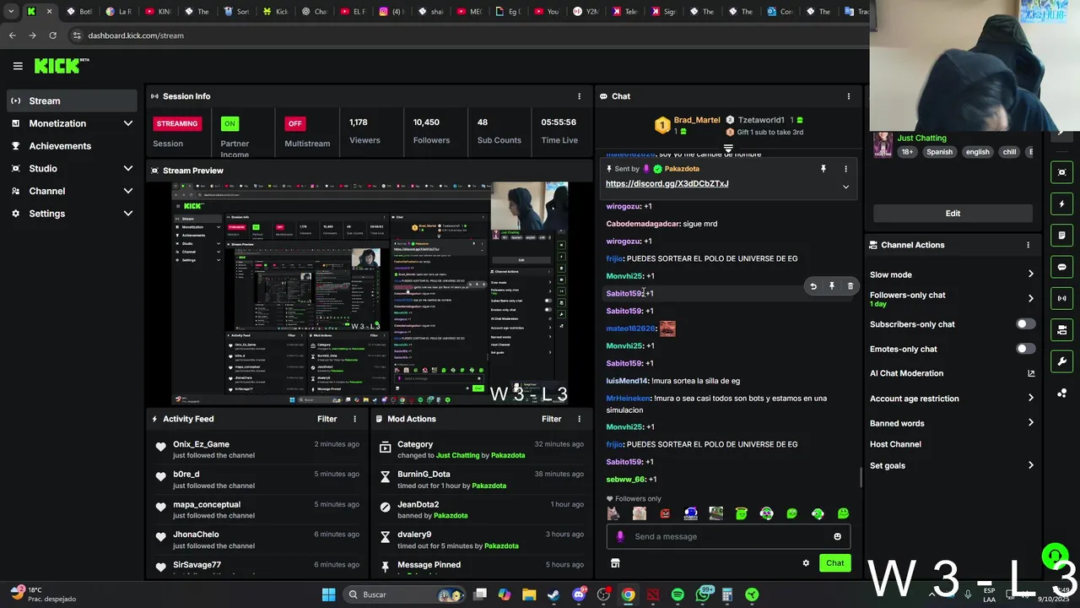Screen dimensions: 1080x608
Task: Click the Send a message input
Action: pyautogui.click(x=730, y=536)
